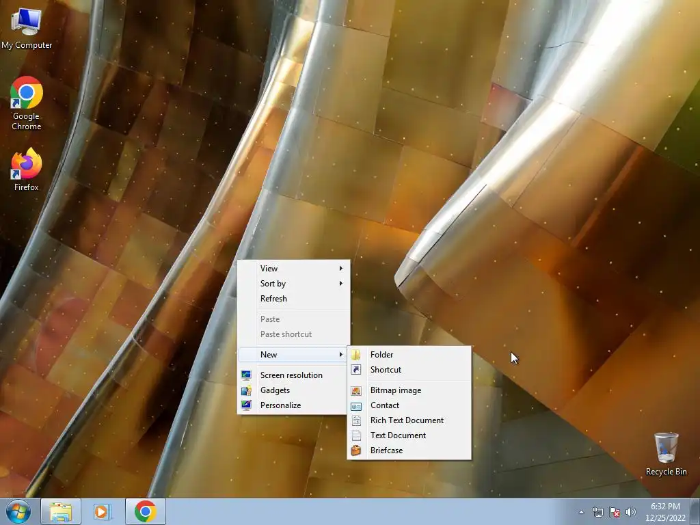This screenshot has width=700, height=525.
Task: Launch Windows Media Player from taskbar
Action: coord(102,511)
